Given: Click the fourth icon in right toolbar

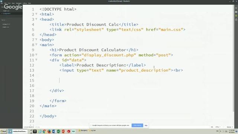Looking at the screenshot, I should point(236,20).
